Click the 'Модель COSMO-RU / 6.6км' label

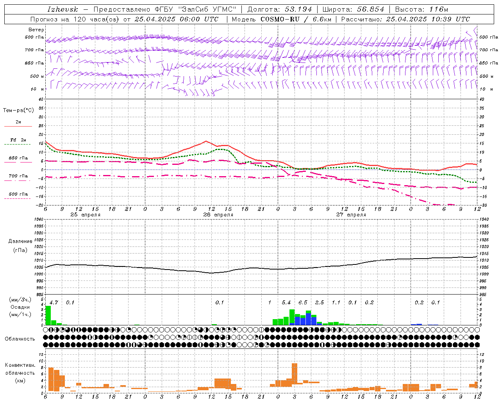pyautogui.click(x=281, y=19)
